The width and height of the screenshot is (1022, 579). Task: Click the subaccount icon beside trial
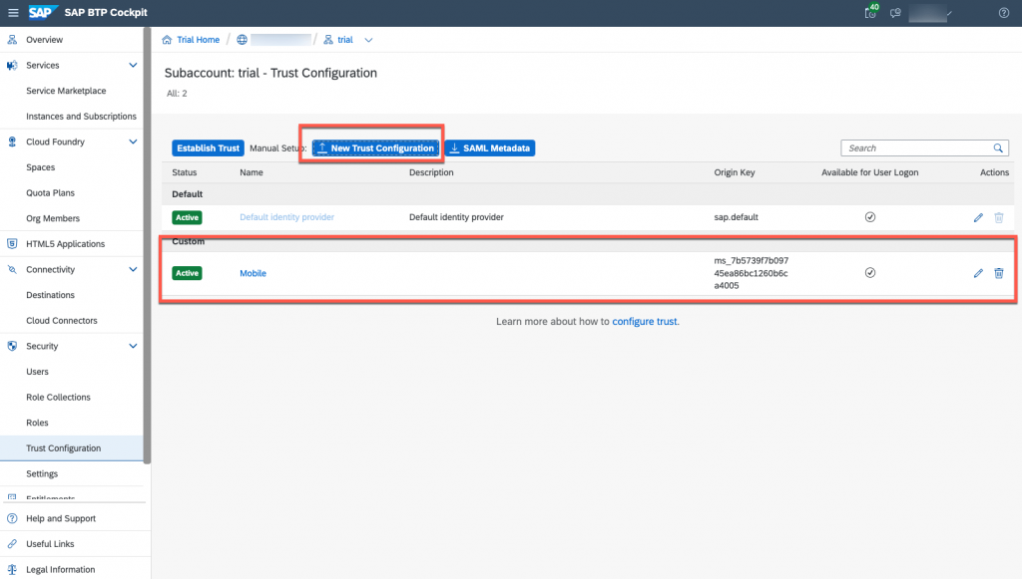(x=327, y=40)
